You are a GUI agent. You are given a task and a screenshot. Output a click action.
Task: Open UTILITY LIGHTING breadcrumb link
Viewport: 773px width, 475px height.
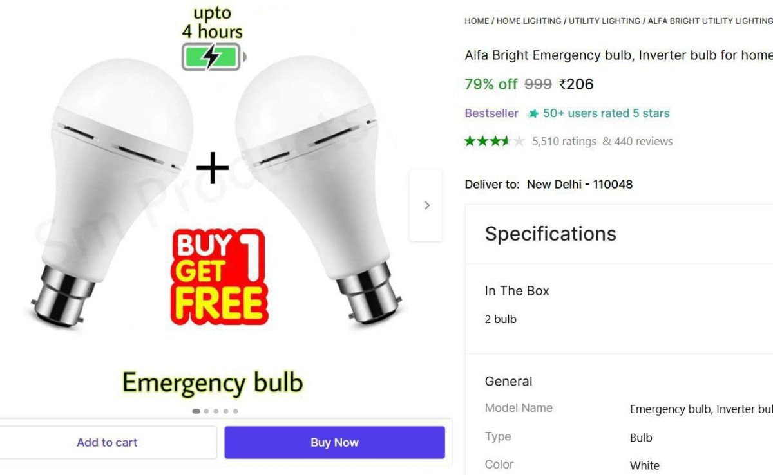click(604, 21)
